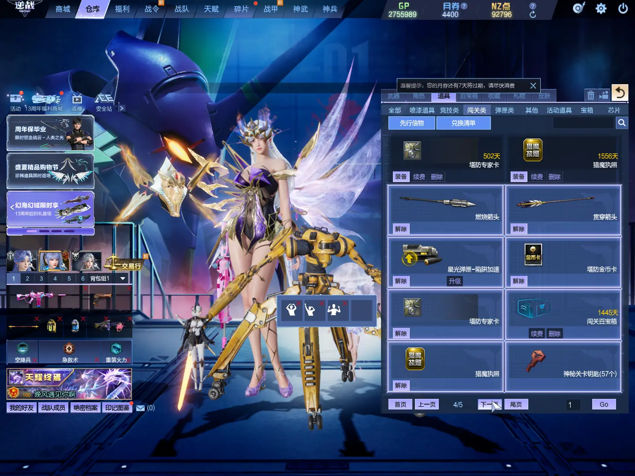Select the first emote pose icon

pos(291,310)
